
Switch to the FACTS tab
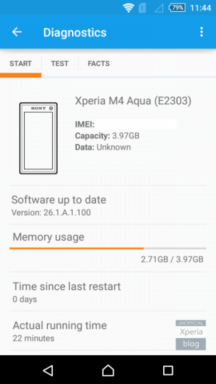tap(99, 63)
